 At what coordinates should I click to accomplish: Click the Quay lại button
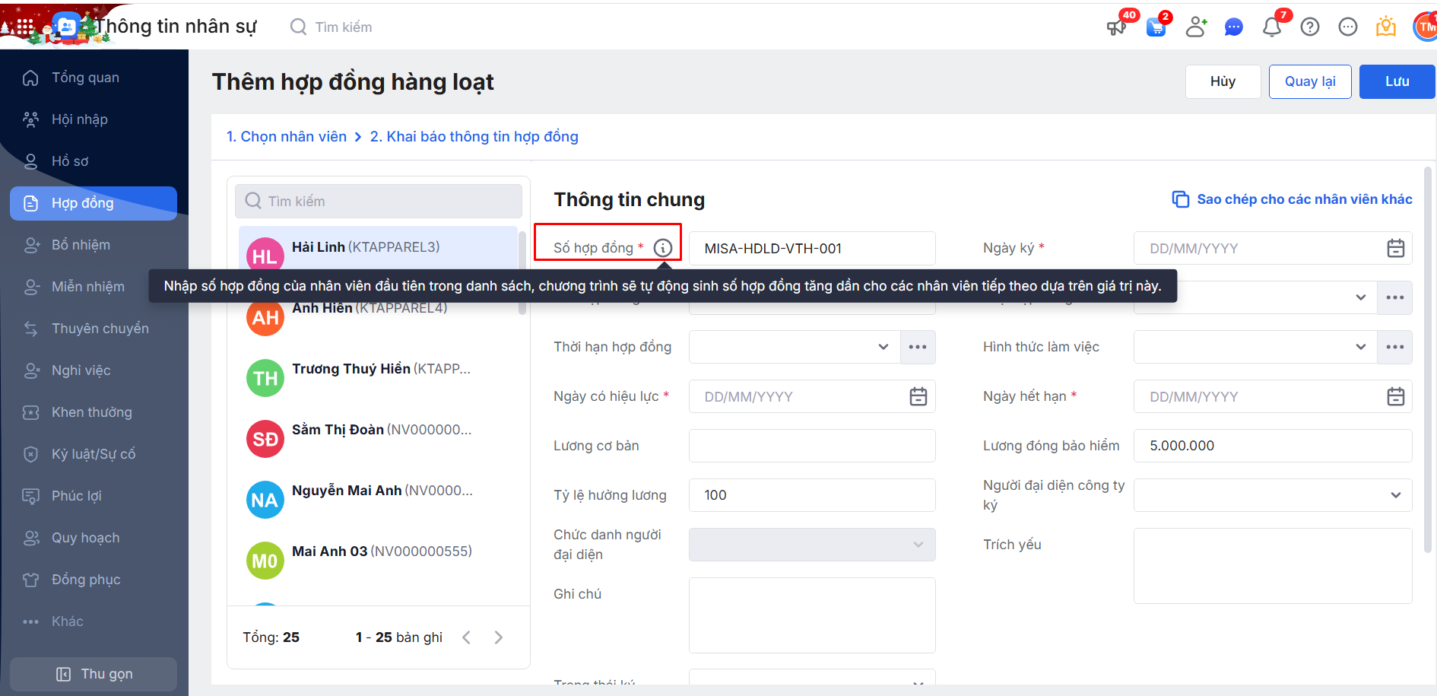[1309, 81]
